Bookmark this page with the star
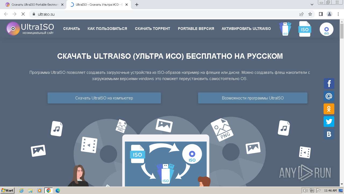Image resolution: width=344 pixels, height=194 pixels. [310, 14]
